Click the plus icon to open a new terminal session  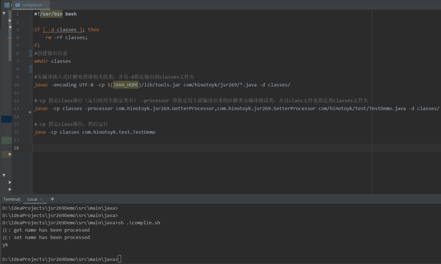point(52,199)
